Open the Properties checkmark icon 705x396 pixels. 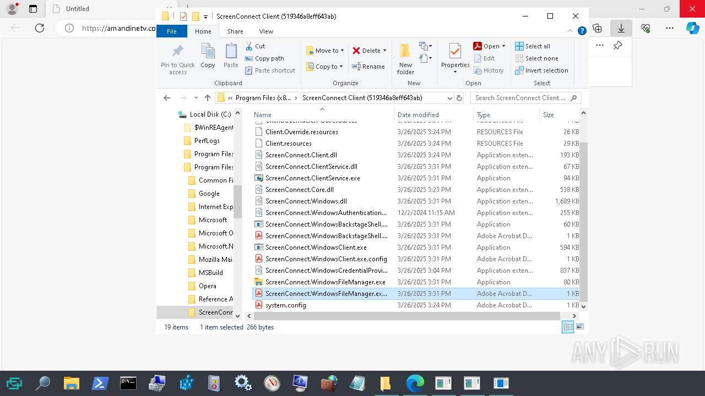pos(455,51)
